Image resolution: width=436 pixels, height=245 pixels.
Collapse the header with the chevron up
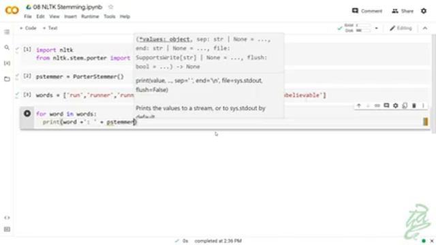point(425,28)
